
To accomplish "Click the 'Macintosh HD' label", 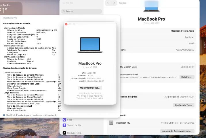I will (x=123, y=123).
